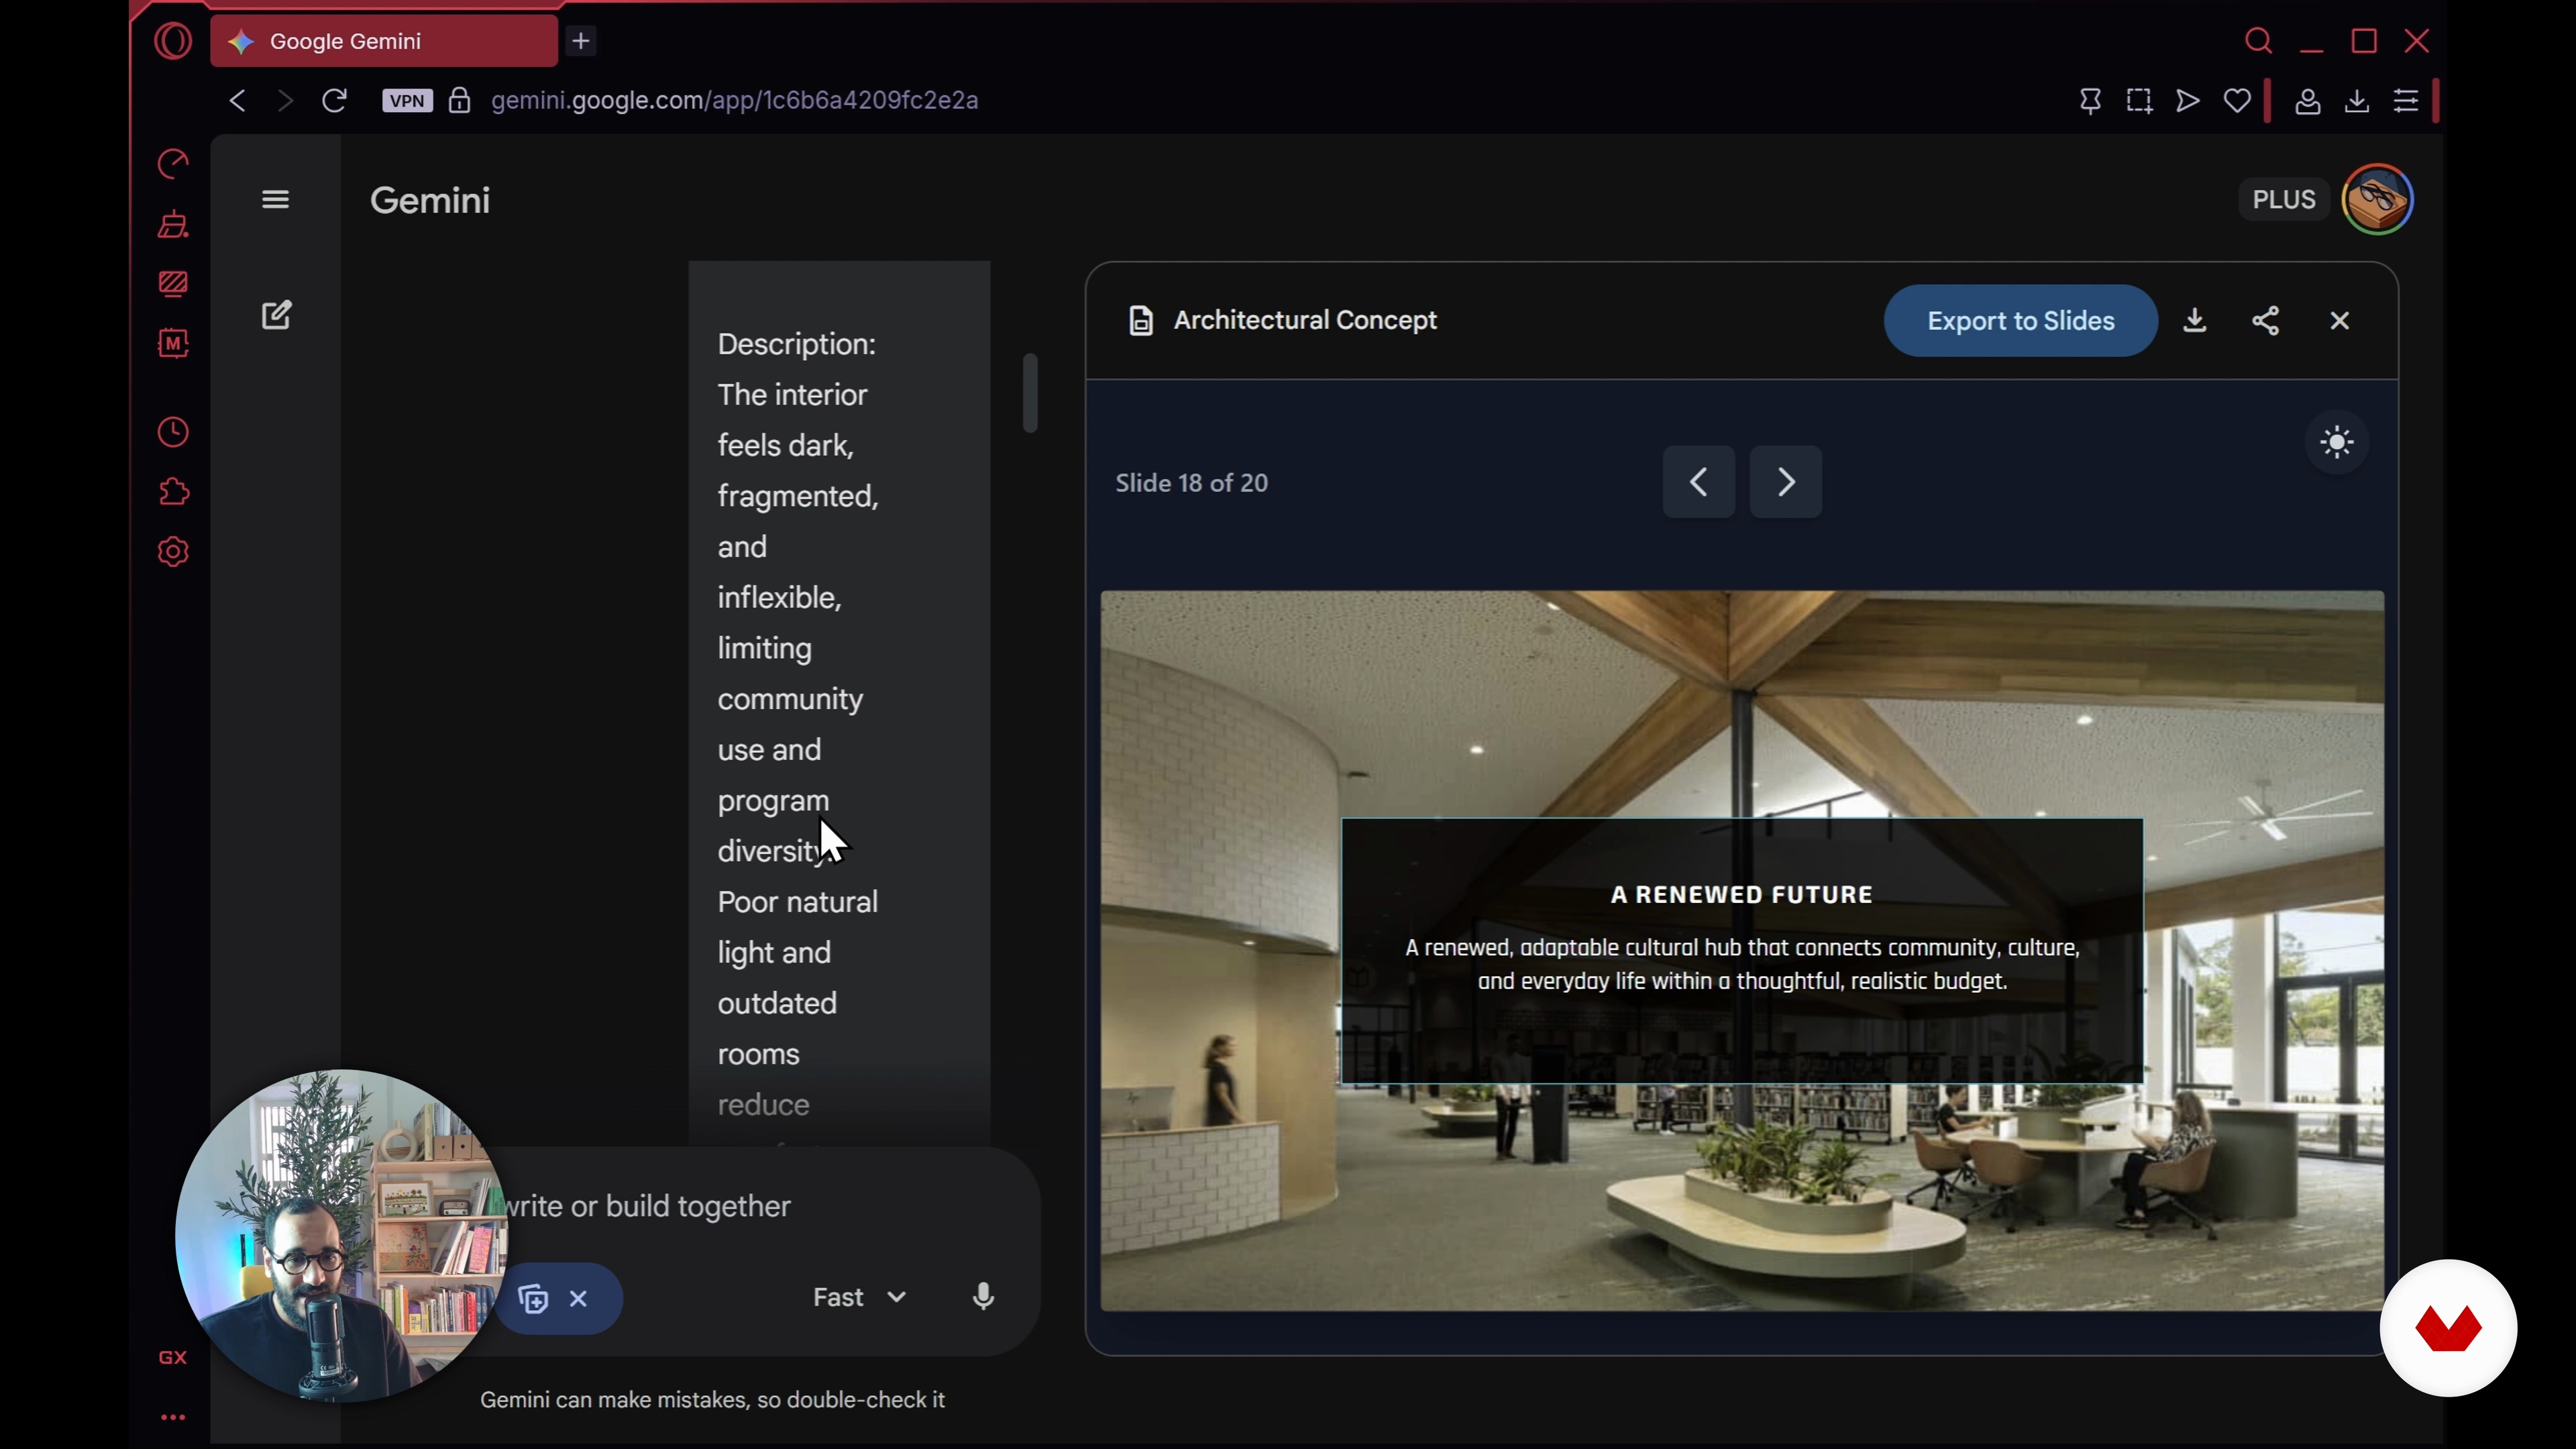Toggle the light theme sun button
This screenshot has height=1449, width=2576.
(x=2336, y=443)
